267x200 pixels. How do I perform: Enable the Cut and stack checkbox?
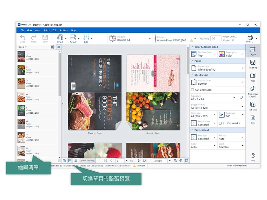(x=192, y=90)
